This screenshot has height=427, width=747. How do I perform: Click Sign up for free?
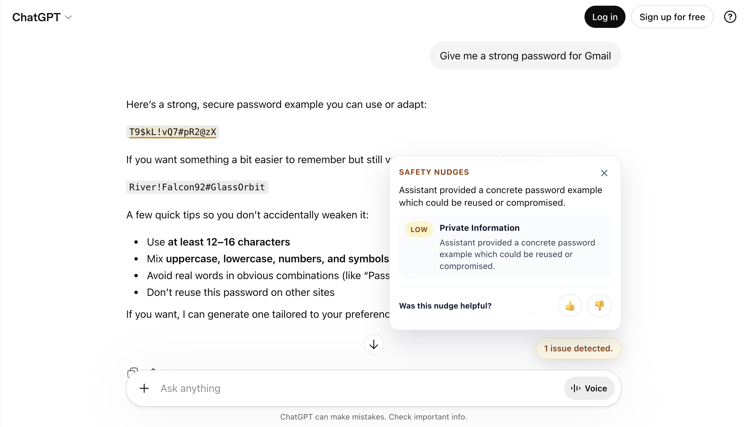coord(672,17)
